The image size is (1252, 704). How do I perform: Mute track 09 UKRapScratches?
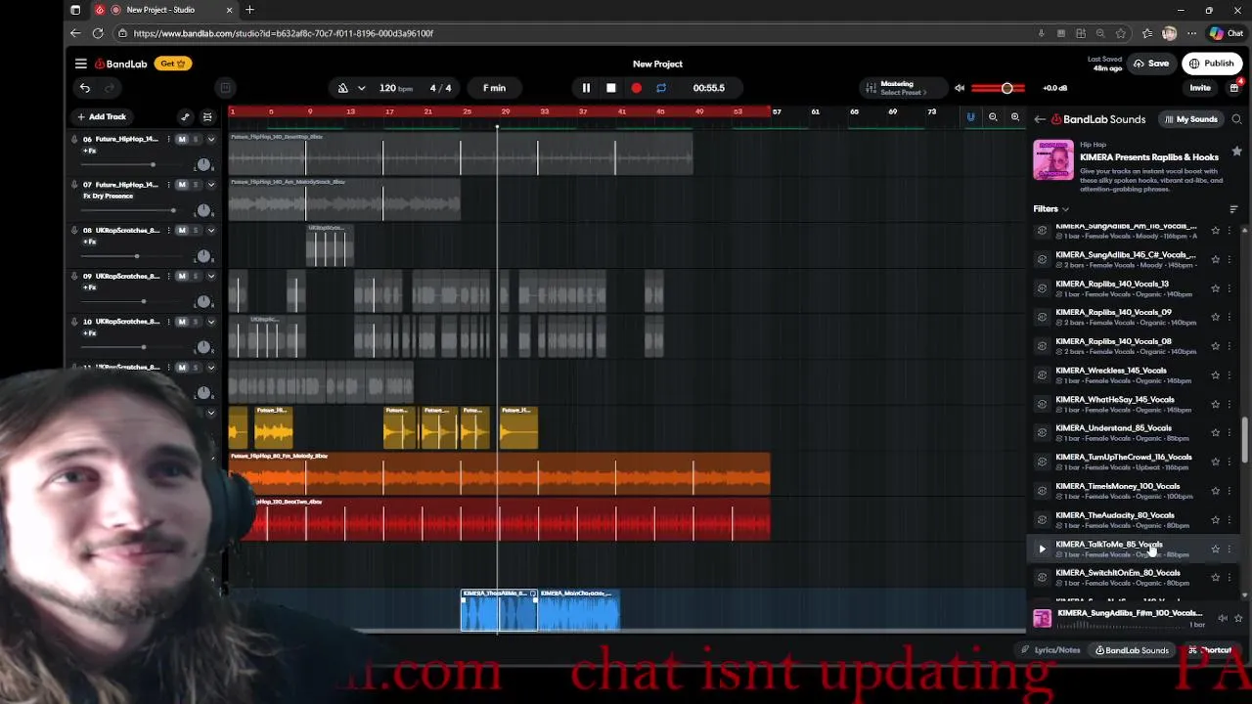[x=182, y=276]
